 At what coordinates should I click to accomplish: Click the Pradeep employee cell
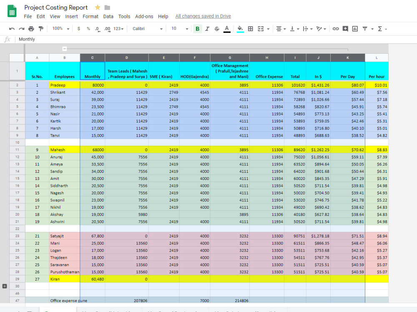tap(64, 85)
